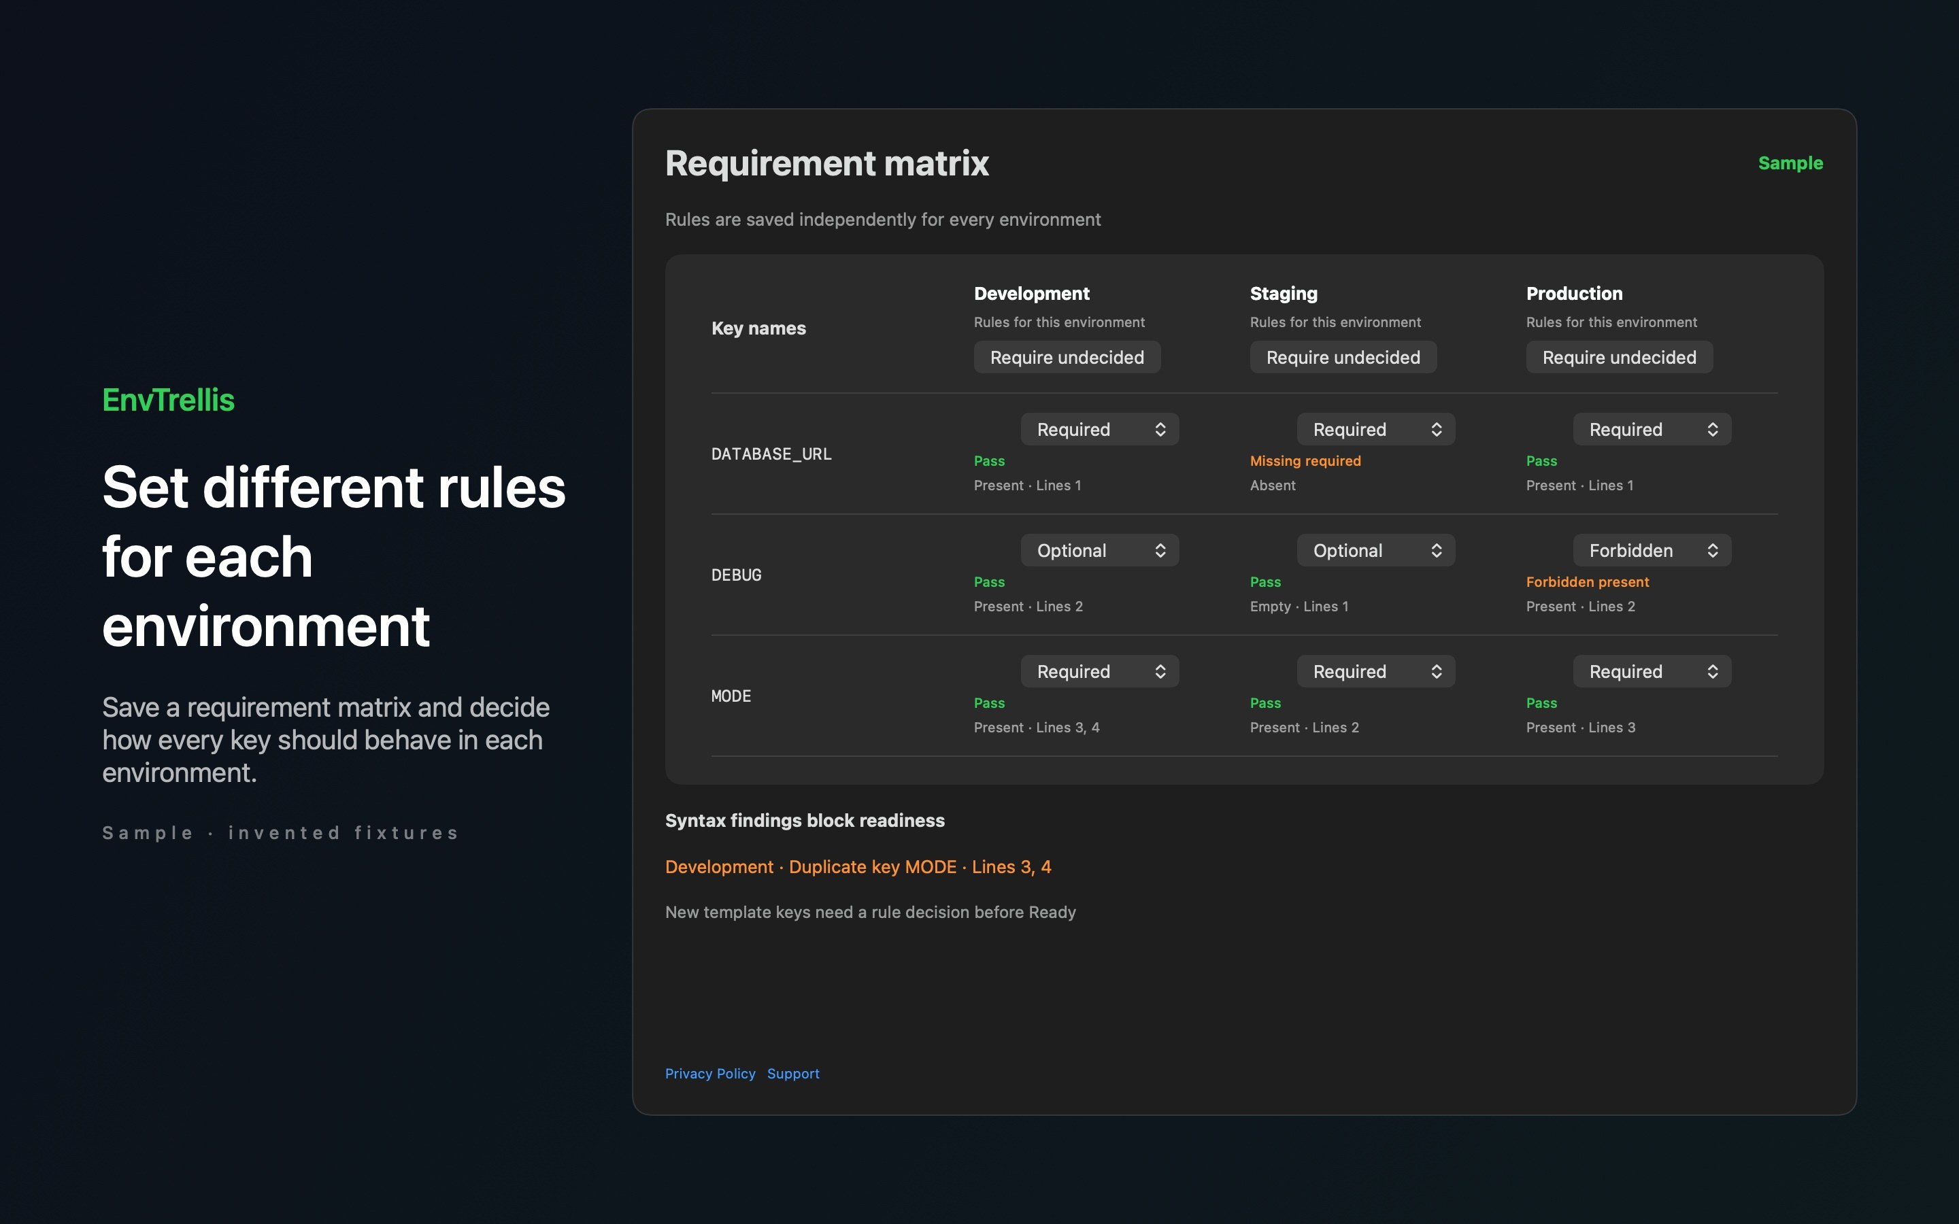Click the DEBUG key name
This screenshot has width=1959, height=1224.
pyautogui.click(x=736, y=575)
